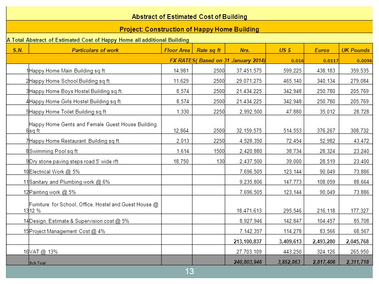The height and width of the screenshot is (284, 379).
Task: Click the 'Nrs.' column header
Action: (245, 50)
